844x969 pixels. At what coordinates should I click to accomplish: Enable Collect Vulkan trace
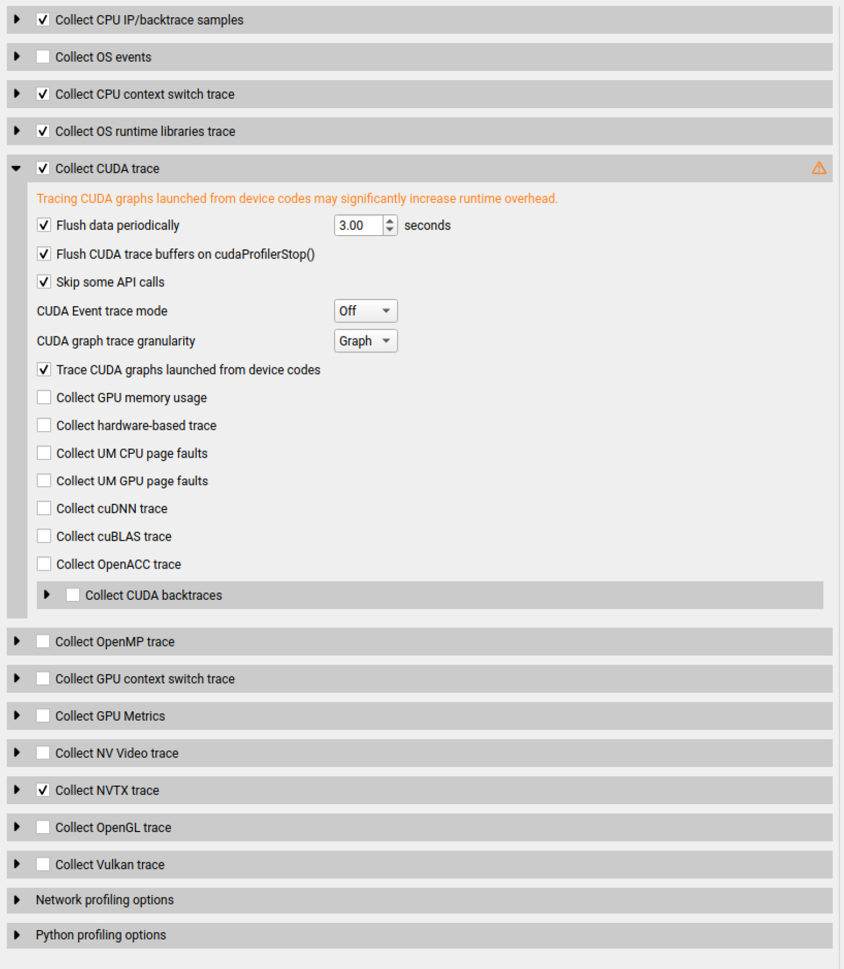click(43, 864)
